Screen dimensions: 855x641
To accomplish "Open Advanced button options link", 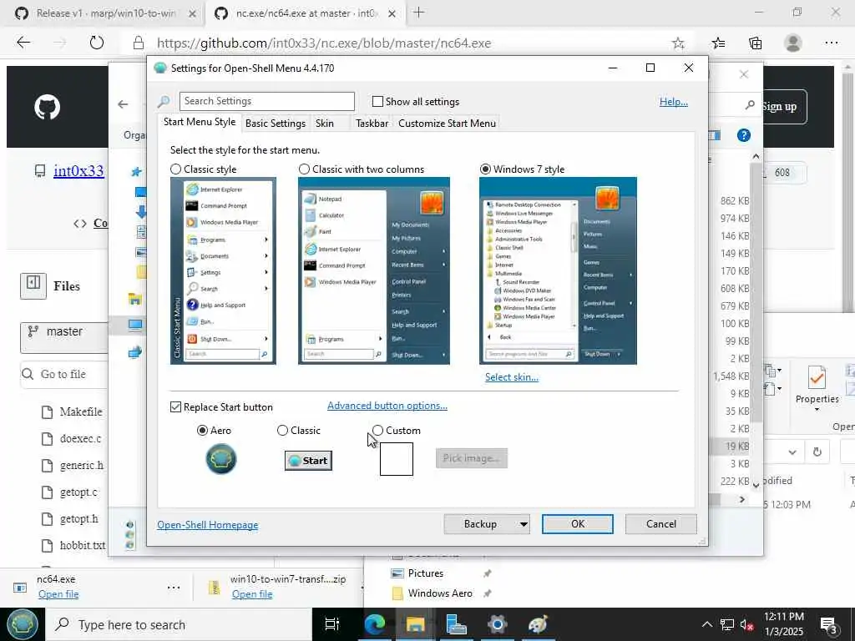I will [x=387, y=405].
